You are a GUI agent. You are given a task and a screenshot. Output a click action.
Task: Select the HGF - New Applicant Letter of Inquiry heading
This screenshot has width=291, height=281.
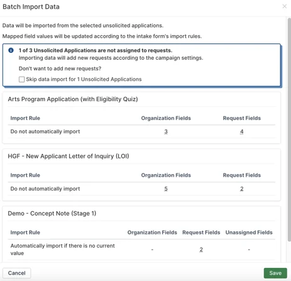point(69,157)
